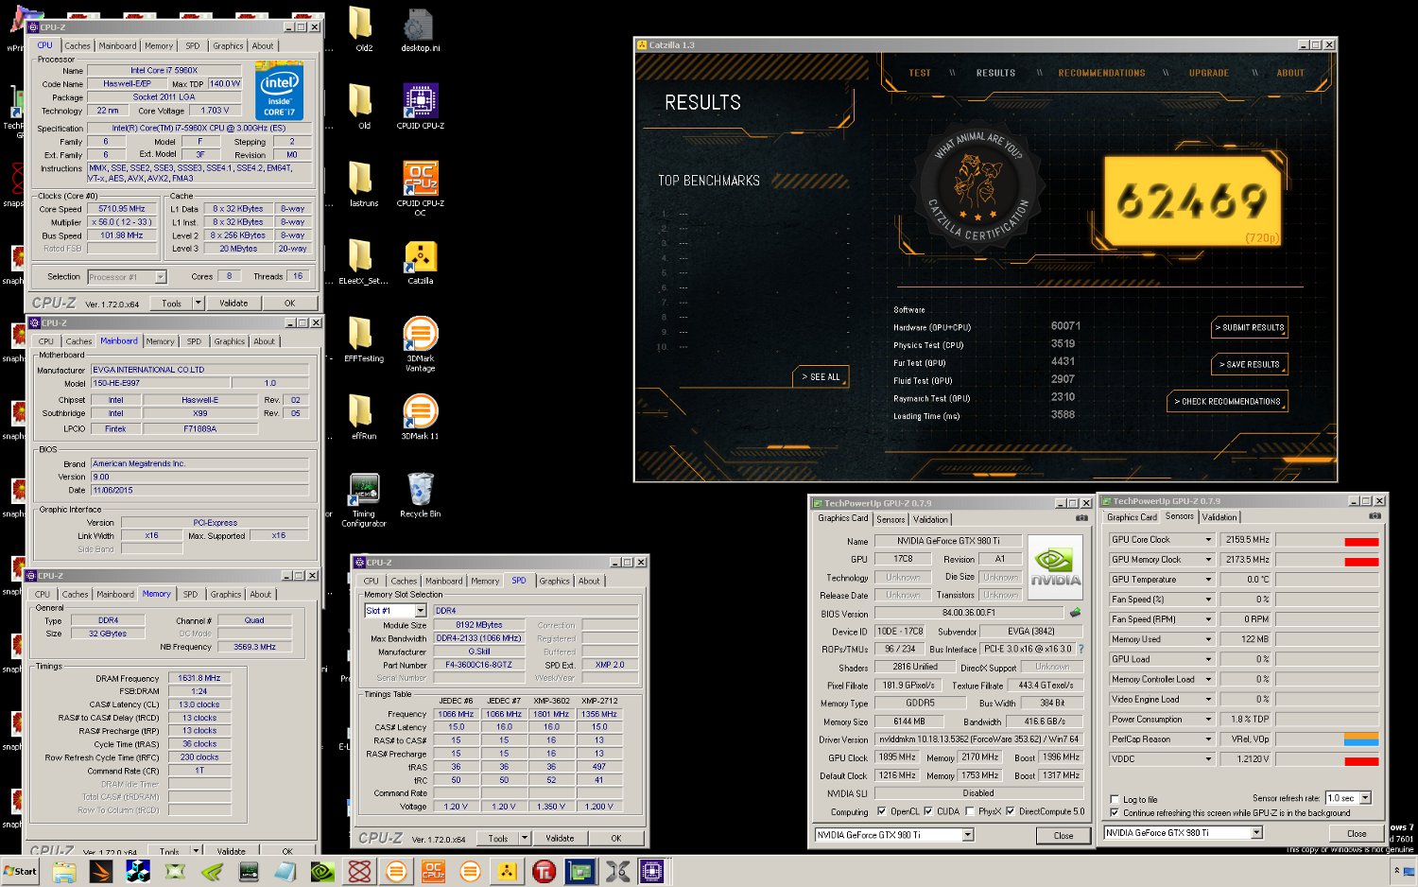Open the ABOUT tab in Catzilla
1418x887 pixels.
tap(1290, 73)
